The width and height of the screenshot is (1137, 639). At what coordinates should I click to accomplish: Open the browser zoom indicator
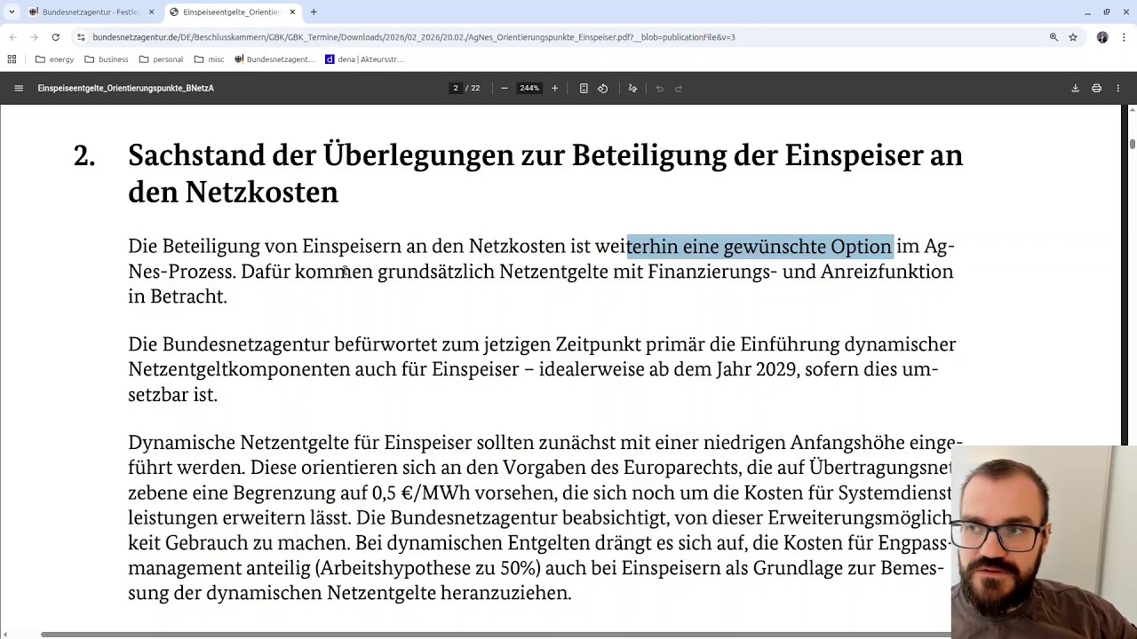[x=1054, y=37]
